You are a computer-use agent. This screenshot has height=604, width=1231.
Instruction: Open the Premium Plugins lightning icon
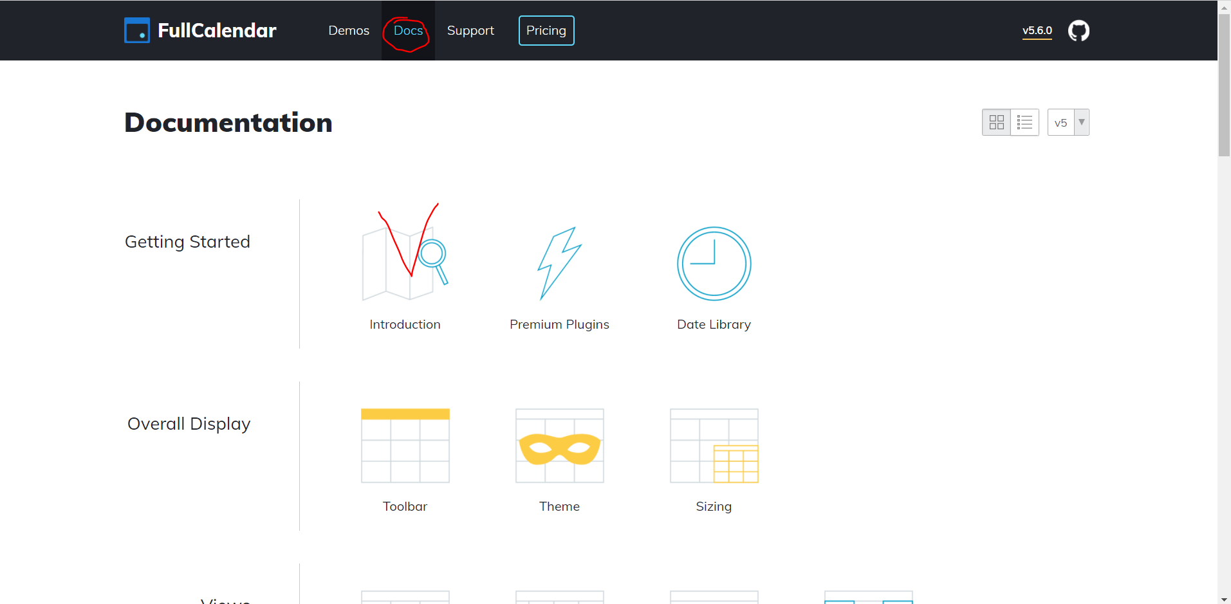pos(560,264)
